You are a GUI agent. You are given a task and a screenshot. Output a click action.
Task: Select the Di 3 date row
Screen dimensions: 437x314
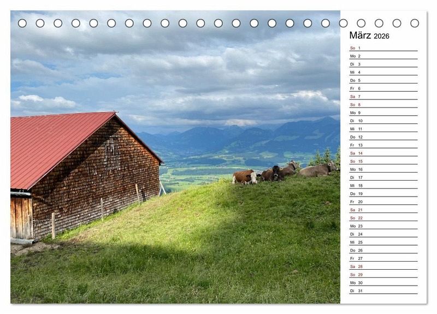[x=383, y=64]
